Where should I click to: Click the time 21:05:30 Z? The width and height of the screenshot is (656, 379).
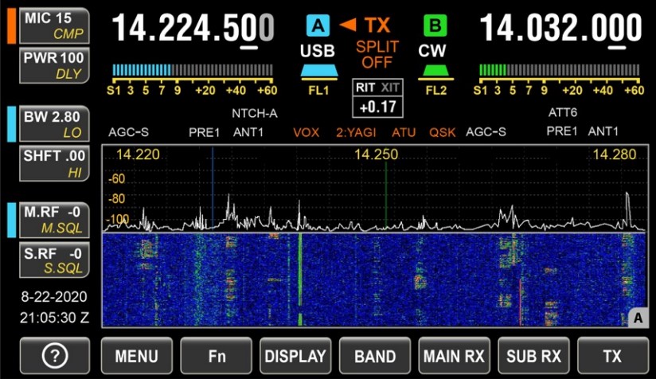click(54, 318)
